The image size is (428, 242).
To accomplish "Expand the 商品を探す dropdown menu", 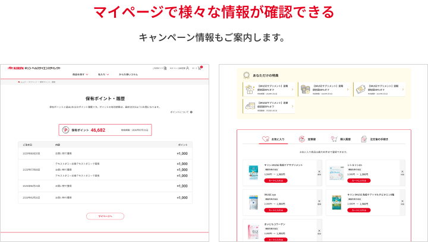I will click(x=80, y=74).
